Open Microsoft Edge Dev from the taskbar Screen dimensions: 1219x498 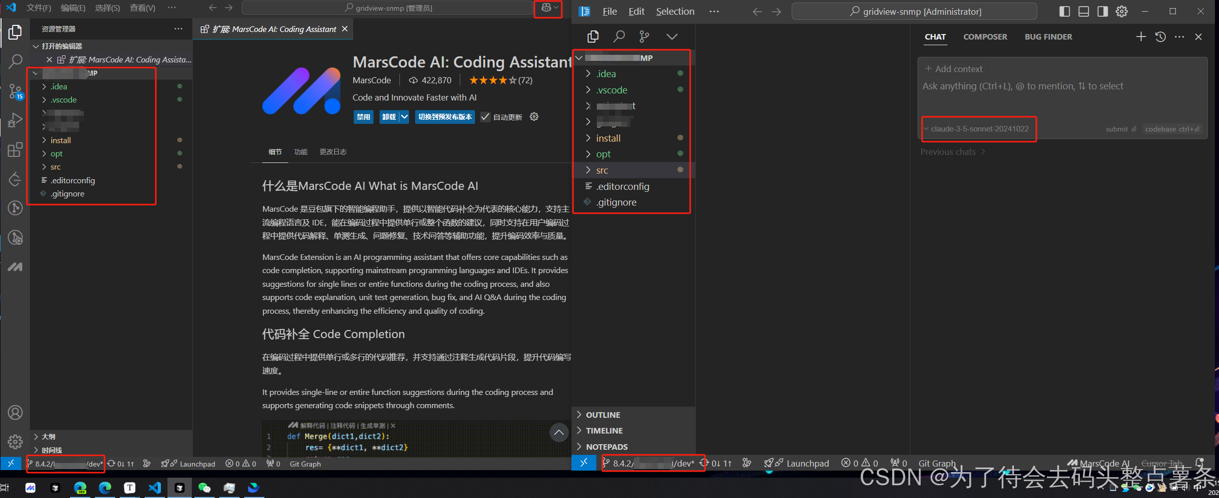(80, 488)
